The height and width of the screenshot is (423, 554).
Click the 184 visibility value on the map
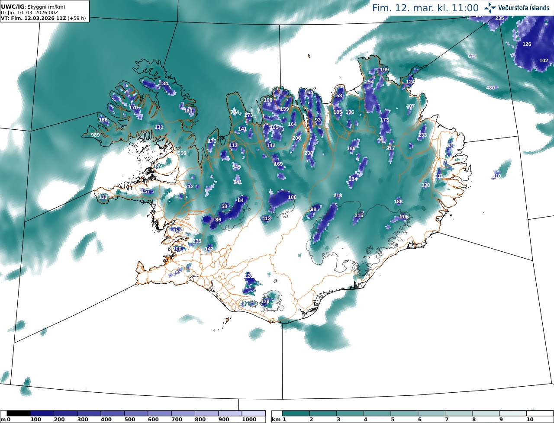[353, 179]
